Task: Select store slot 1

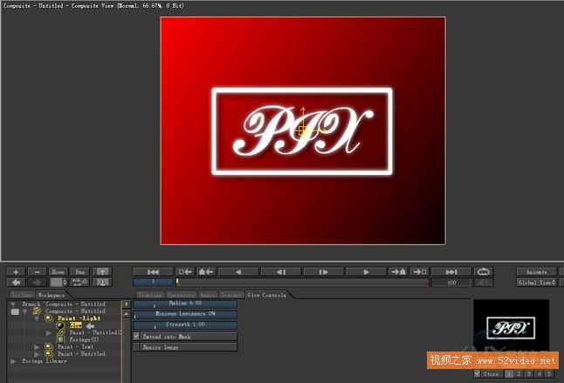Action: click(509, 374)
